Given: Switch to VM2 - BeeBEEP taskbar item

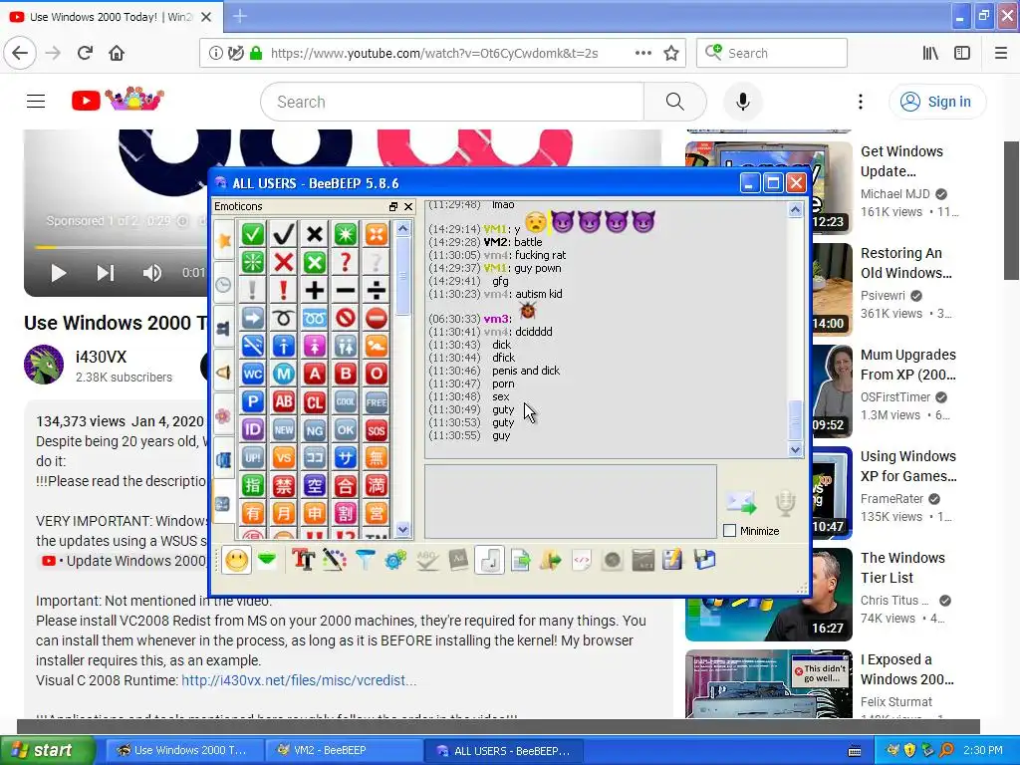Looking at the screenshot, I should click(345, 750).
